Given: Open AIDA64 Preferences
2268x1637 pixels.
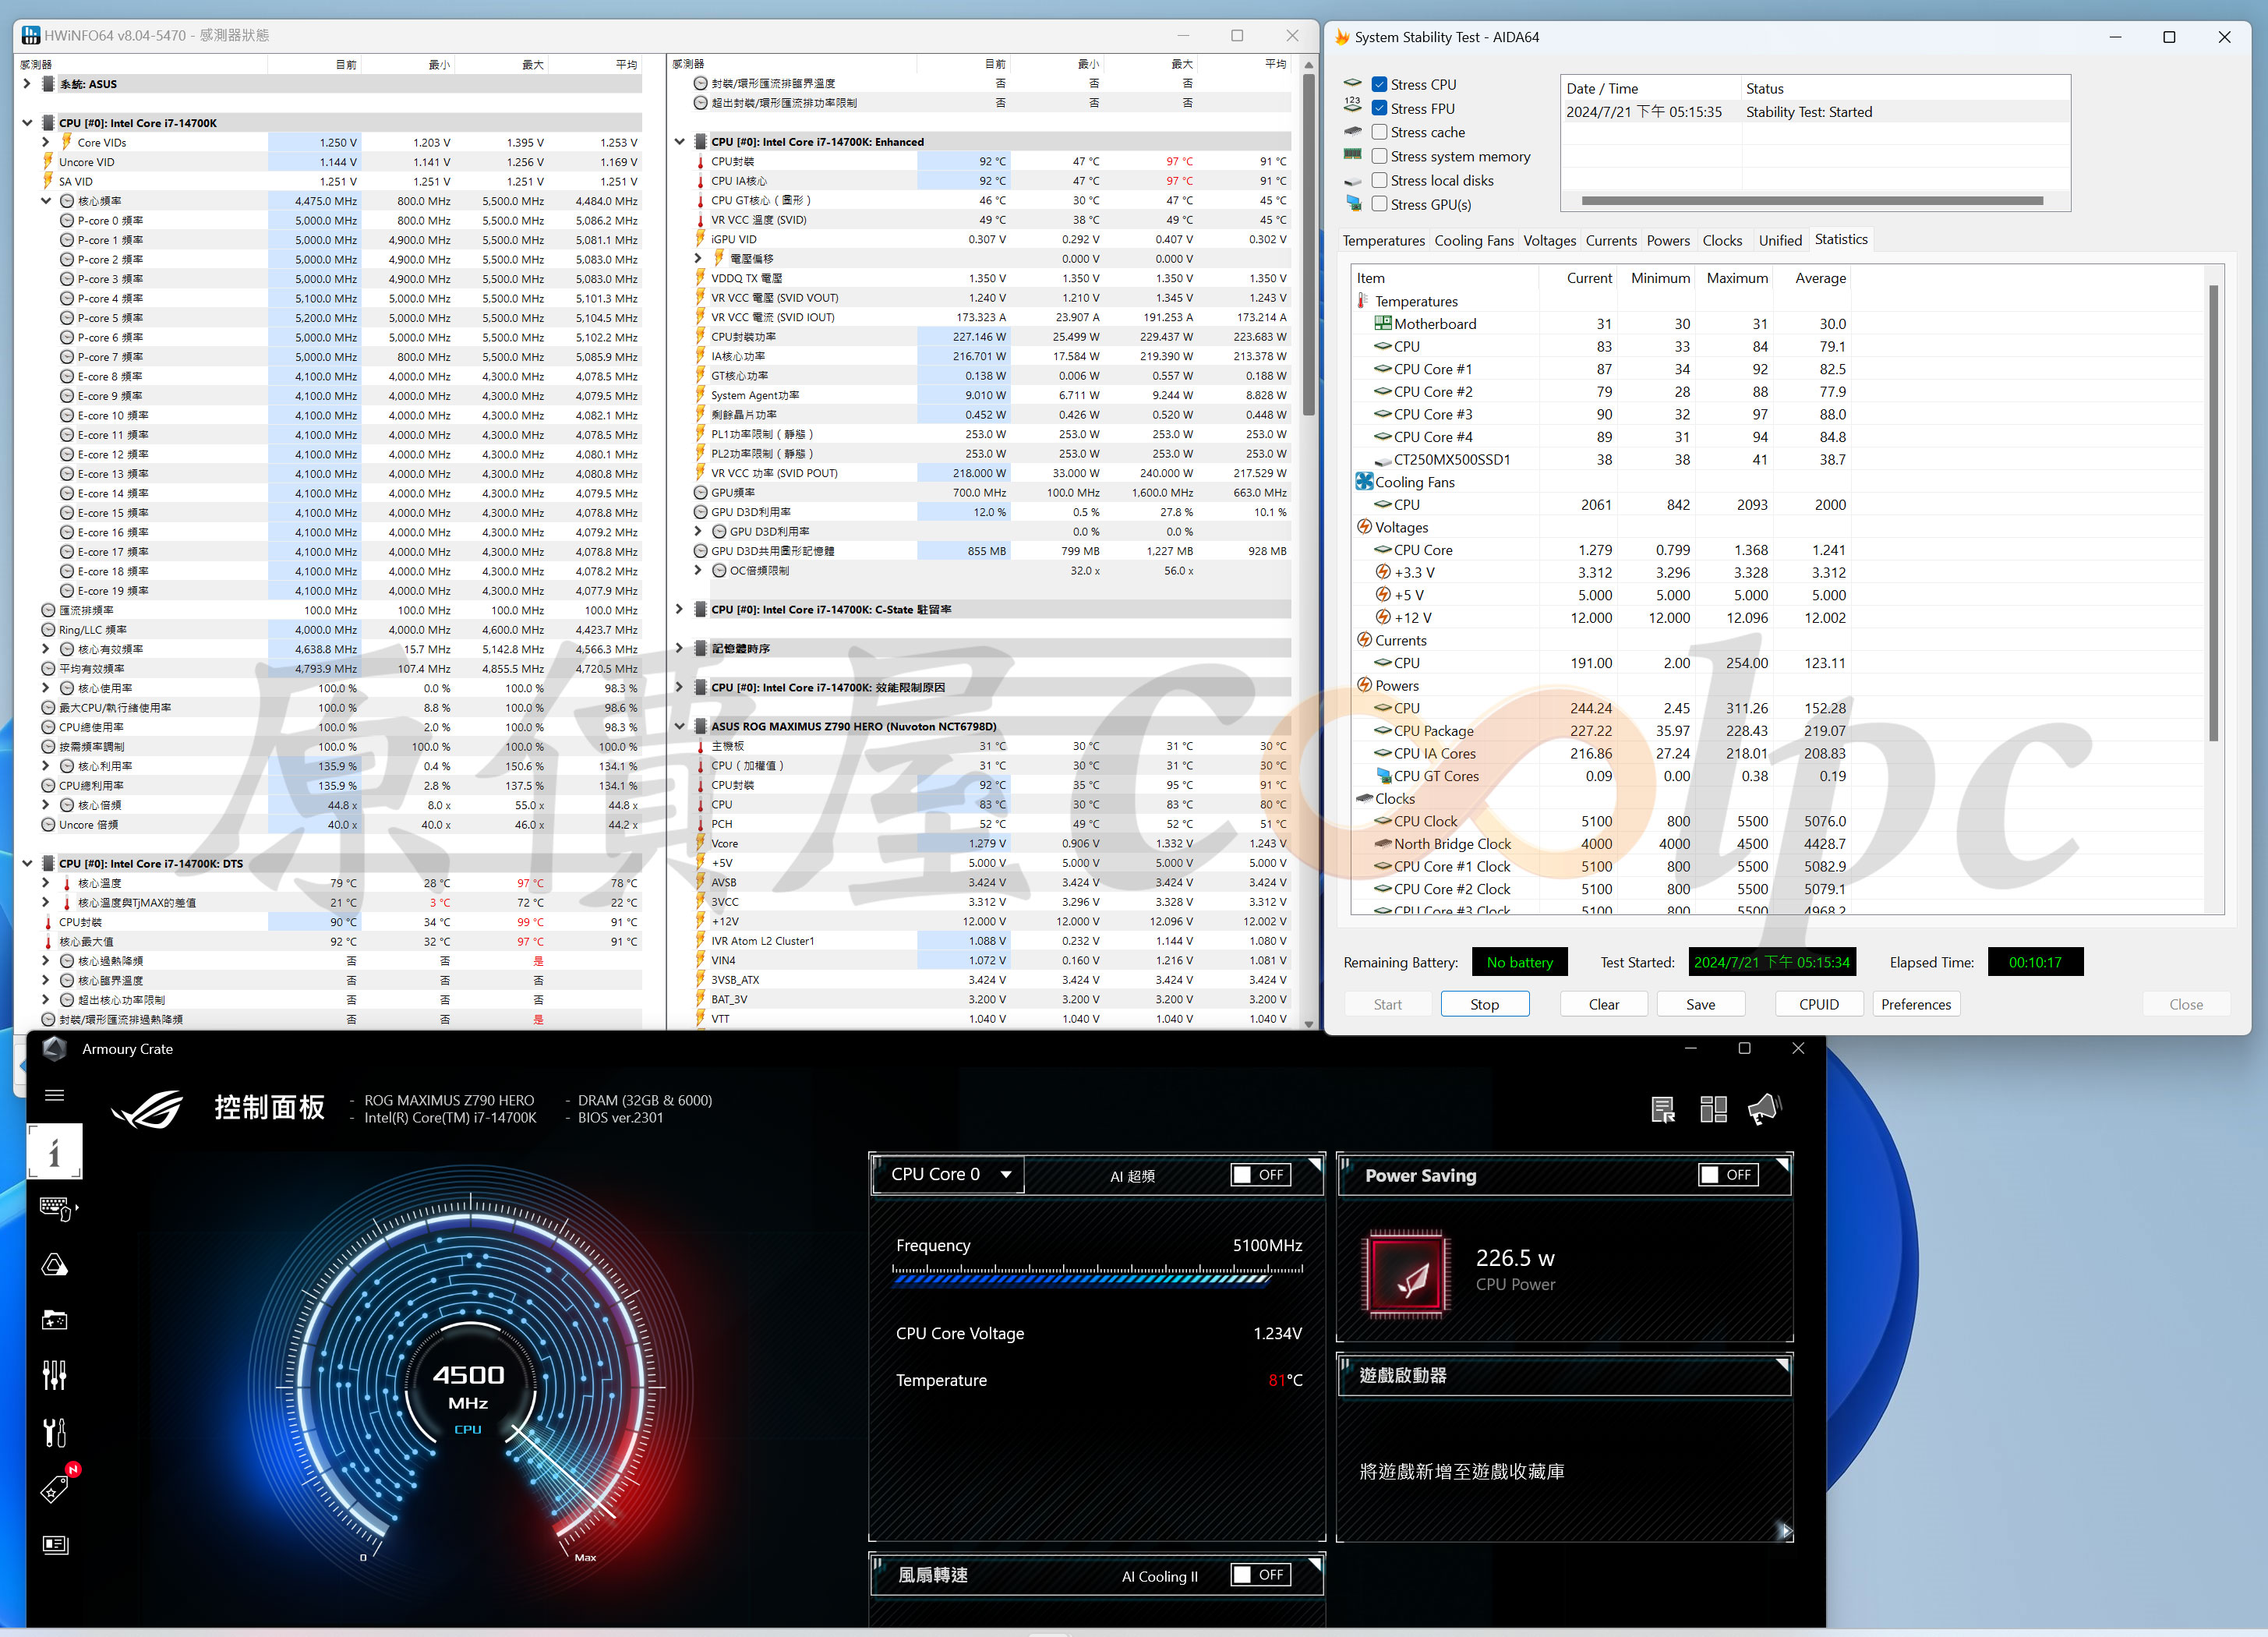Looking at the screenshot, I should coord(1915,1004).
